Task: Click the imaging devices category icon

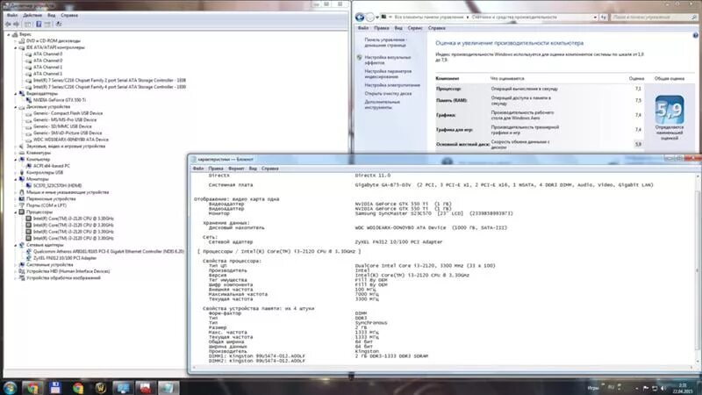Action: [x=21, y=278]
